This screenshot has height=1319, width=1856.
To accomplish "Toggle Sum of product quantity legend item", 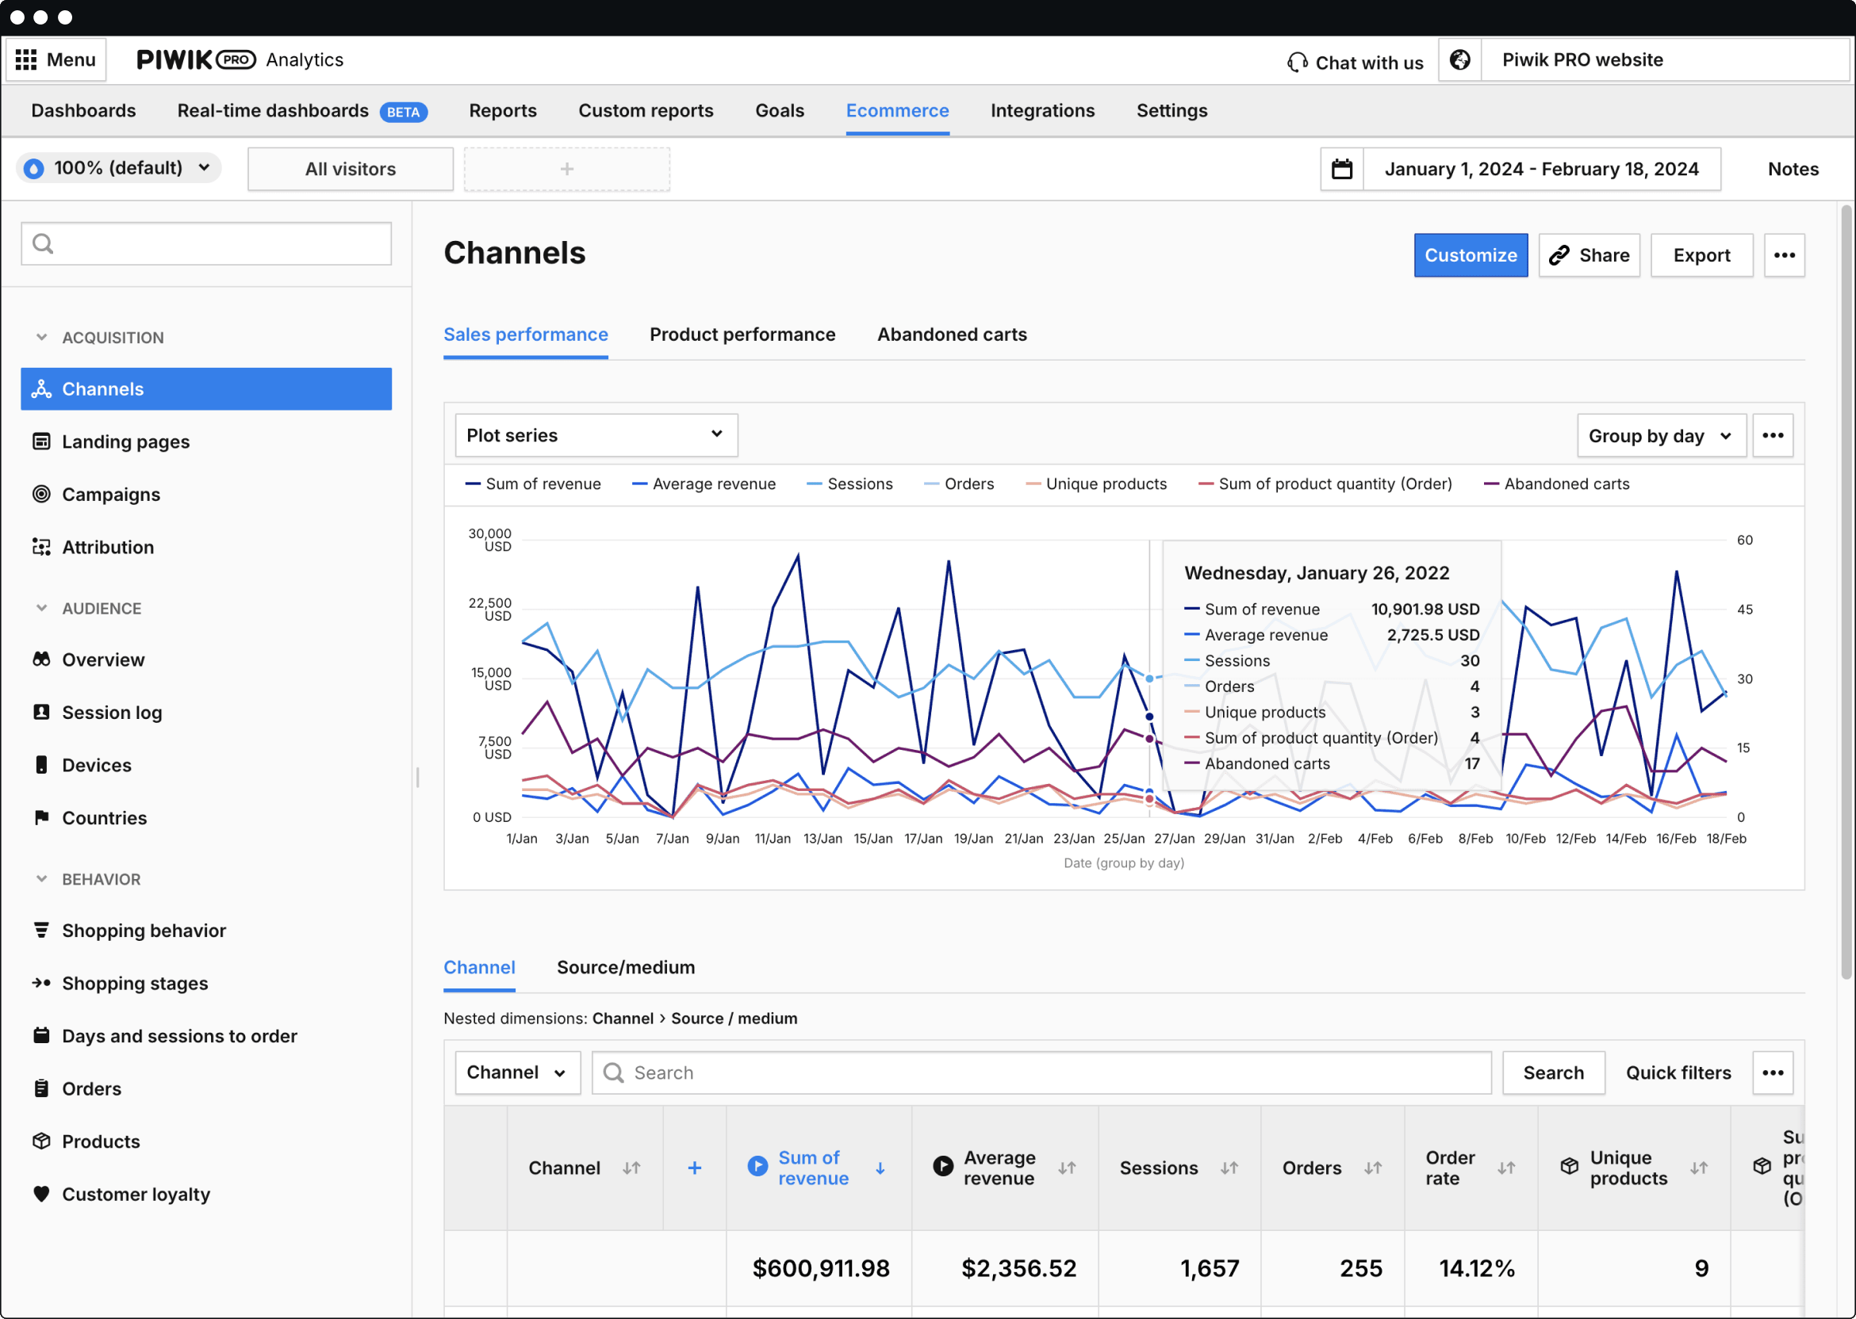I will 1325,484.
